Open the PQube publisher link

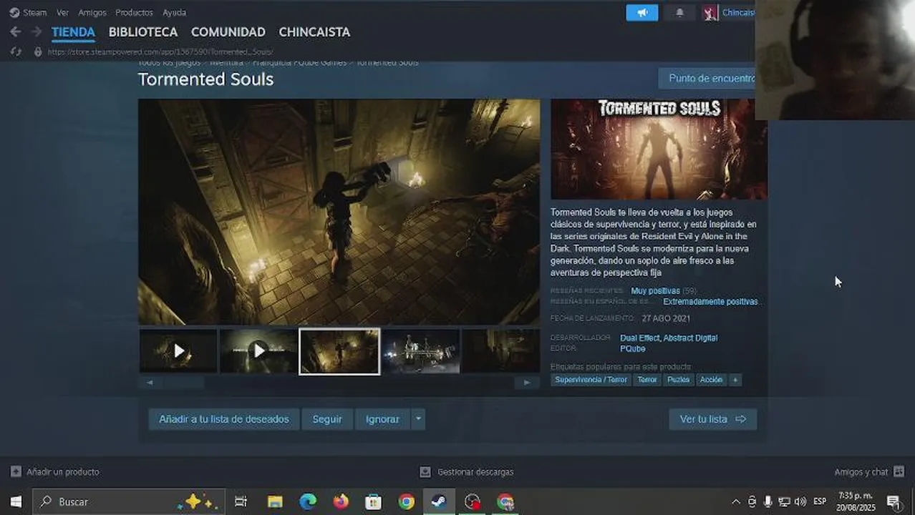(633, 349)
